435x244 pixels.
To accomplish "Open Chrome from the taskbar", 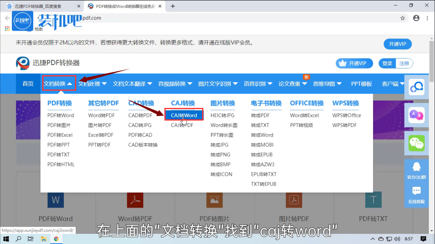I will click(56, 239).
